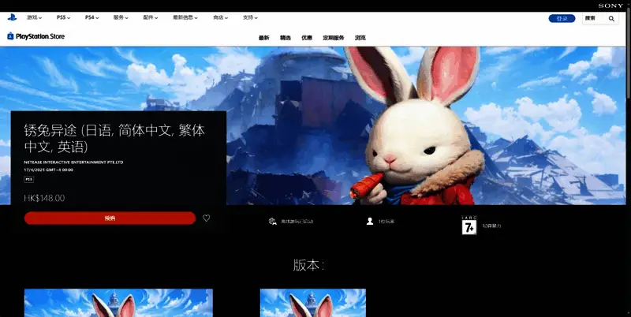Click the IARC 7+ rating badge

pyautogui.click(x=469, y=224)
